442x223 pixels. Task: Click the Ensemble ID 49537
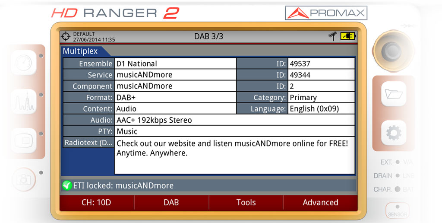pyautogui.click(x=321, y=64)
